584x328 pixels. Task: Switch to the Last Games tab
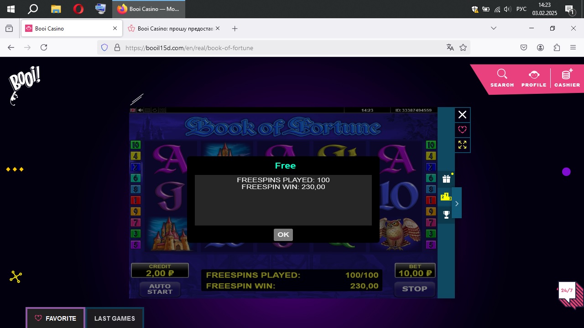(x=115, y=318)
